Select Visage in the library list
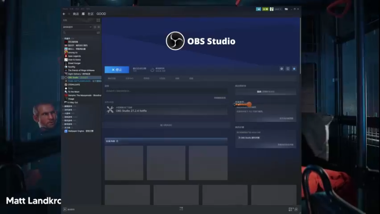The image size is (380, 214). tap(71, 99)
